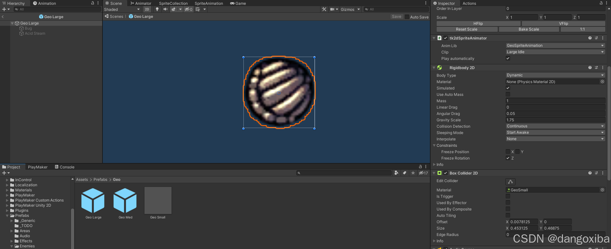Screen dimensions: 611x249
Task: Switch to the Game tab
Action: click(238, 3)
